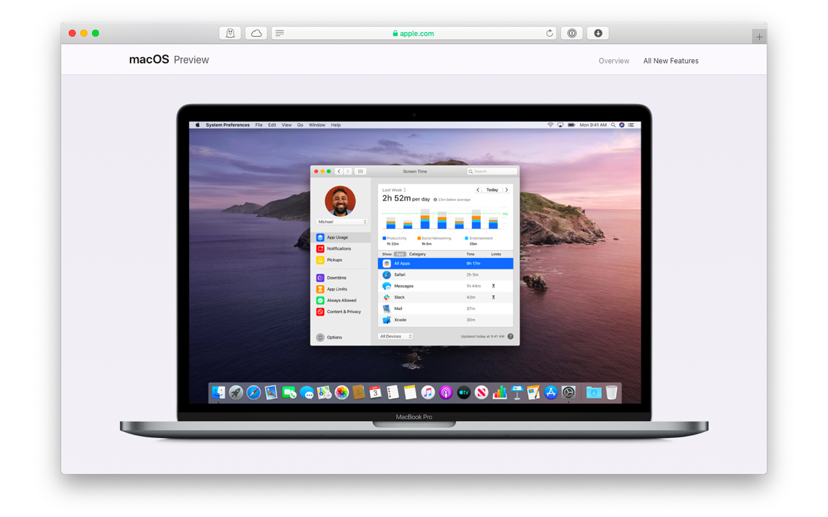Click the Social Networking orange legend swatch
Image resolution: width=828 pixels, height=517 pixels.
[x=419, y=238]
